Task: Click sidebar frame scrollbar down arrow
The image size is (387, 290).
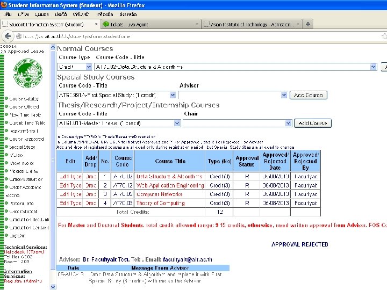Action: click(x=53, y=287)
